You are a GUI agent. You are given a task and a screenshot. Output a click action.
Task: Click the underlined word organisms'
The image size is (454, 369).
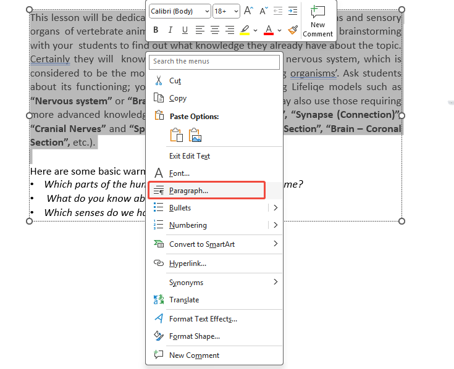pos(314,73)
